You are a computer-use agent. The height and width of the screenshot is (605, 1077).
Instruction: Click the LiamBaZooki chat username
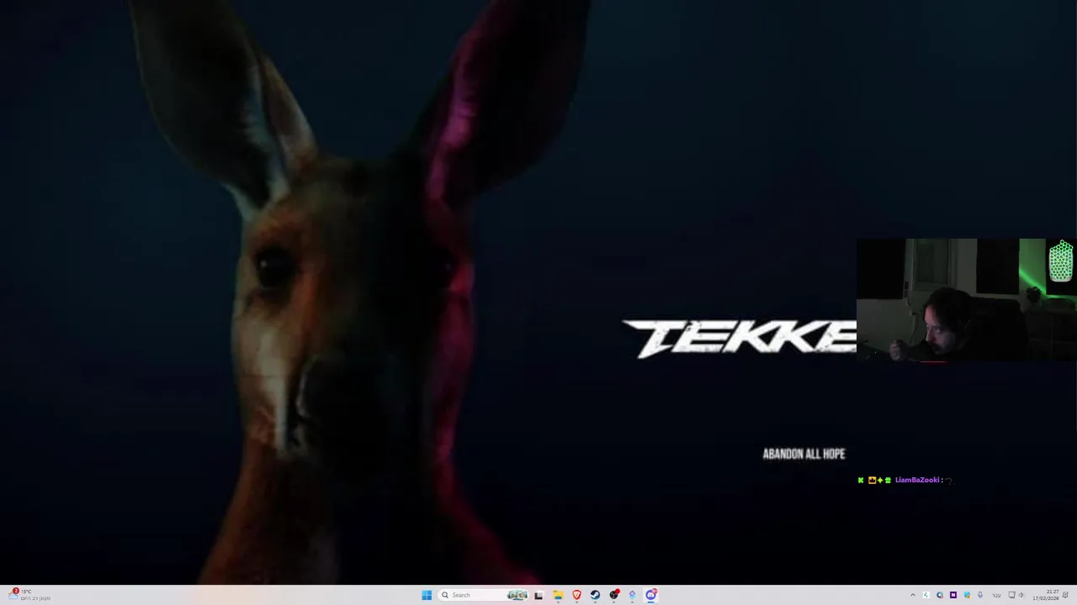pos(917,480)
